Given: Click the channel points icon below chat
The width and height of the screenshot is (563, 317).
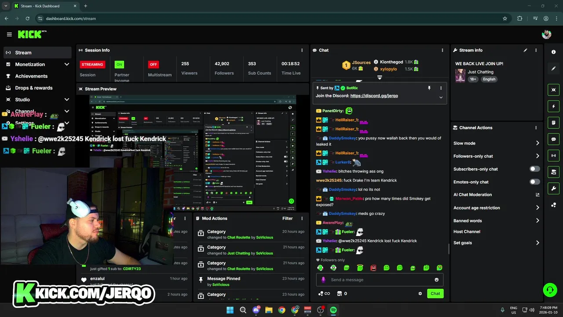Looking at the screenshot, I should point(321,294).
